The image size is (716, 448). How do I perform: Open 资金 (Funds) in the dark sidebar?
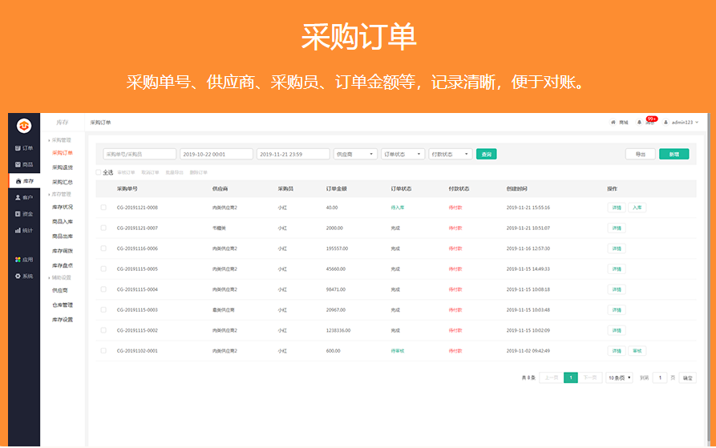tap(24, 214)
